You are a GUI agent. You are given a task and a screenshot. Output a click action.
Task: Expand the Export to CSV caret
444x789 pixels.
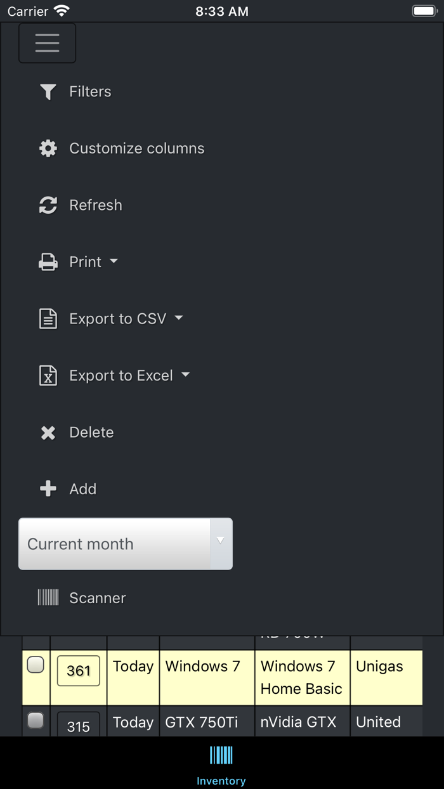point(179,318)
